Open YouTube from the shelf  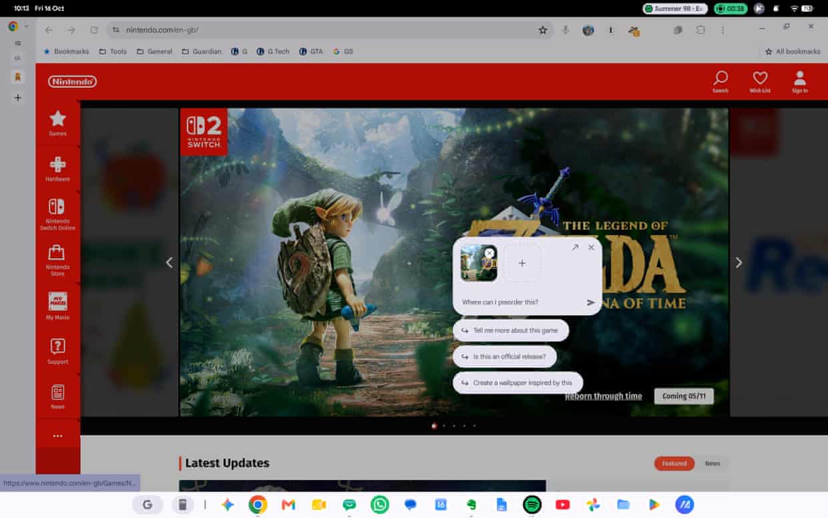[x=563, y=505]
